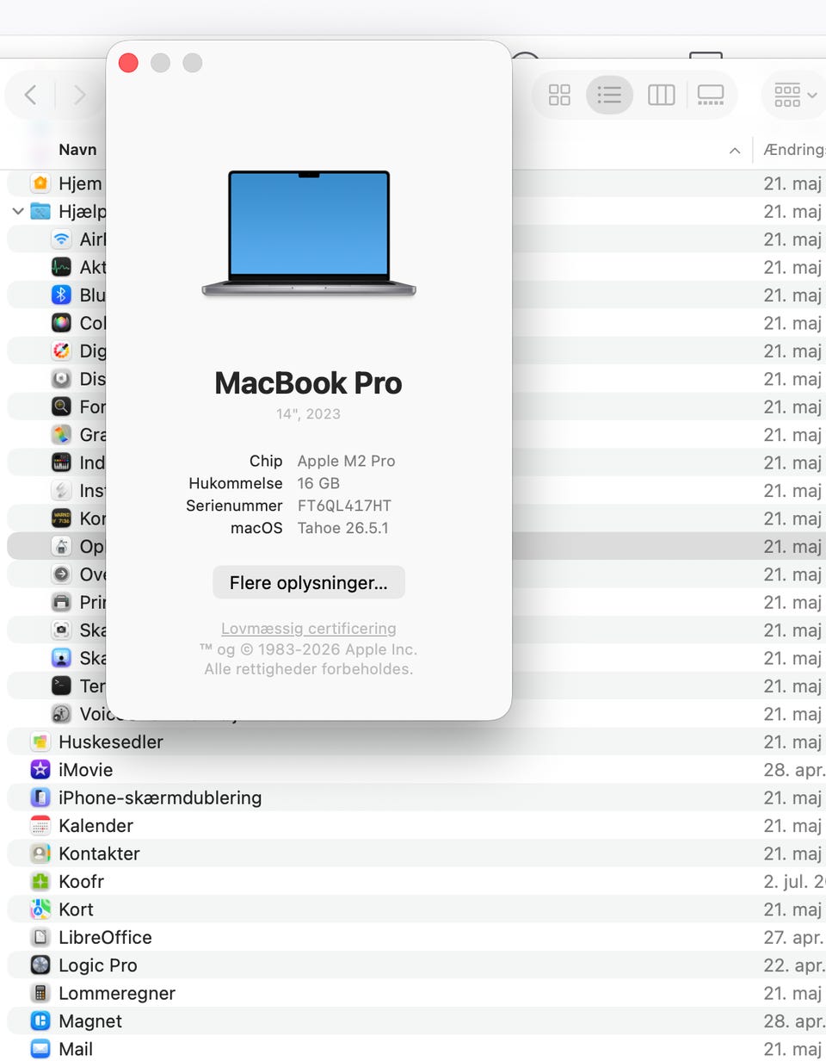This screenshot has width=826, height=1061.
Task: Open the Finder grouping options dropdown
Action: point(795,95)
